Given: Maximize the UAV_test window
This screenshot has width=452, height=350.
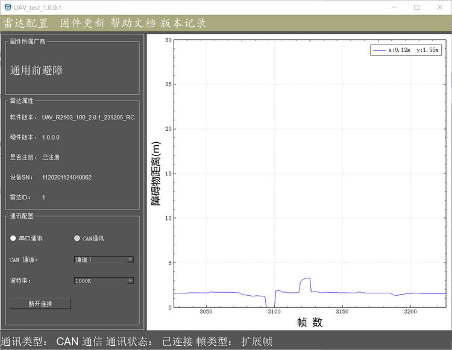Looking at the screenshot, I should coord(416,7).
